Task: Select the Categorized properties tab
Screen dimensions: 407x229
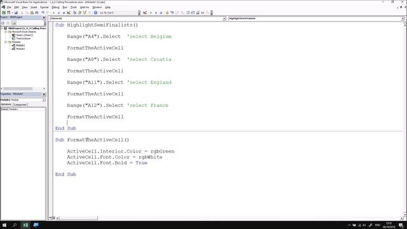Action: pyautogui.click(x=20, y=104)
